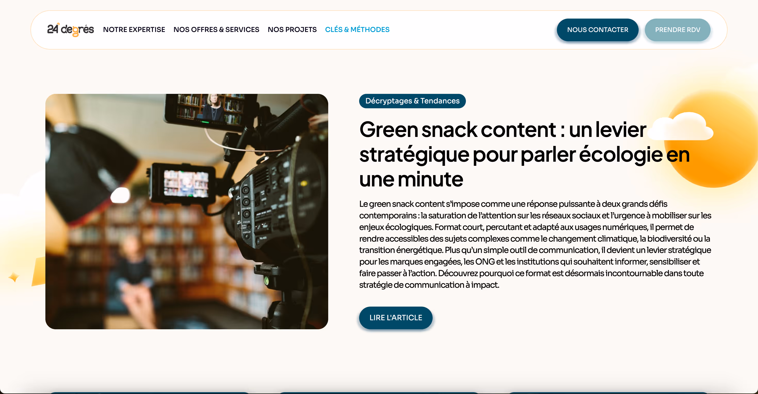Click the article summary paragraph
The image size is (758, 394).
pyautogui.click(x=535, y=244)
